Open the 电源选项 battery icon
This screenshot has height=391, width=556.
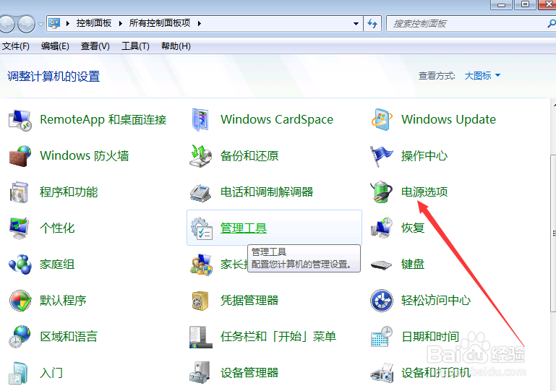click(382, 192)
